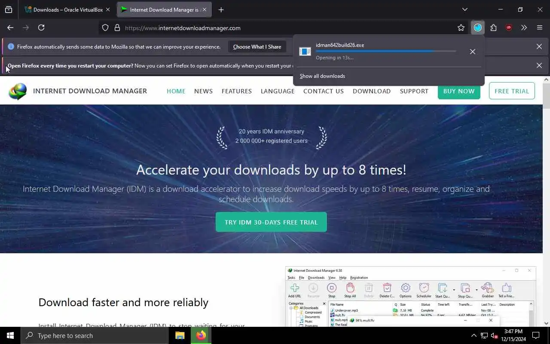Click Choose What I Share button
Viewport: 550px width, 344px height.
[x=257, y=47]
